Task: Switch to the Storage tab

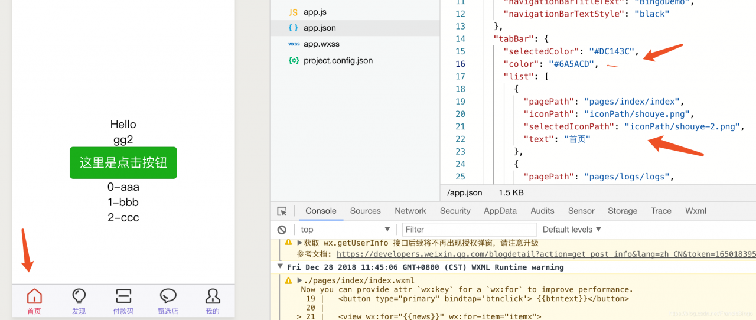Action: coord(623,211)
